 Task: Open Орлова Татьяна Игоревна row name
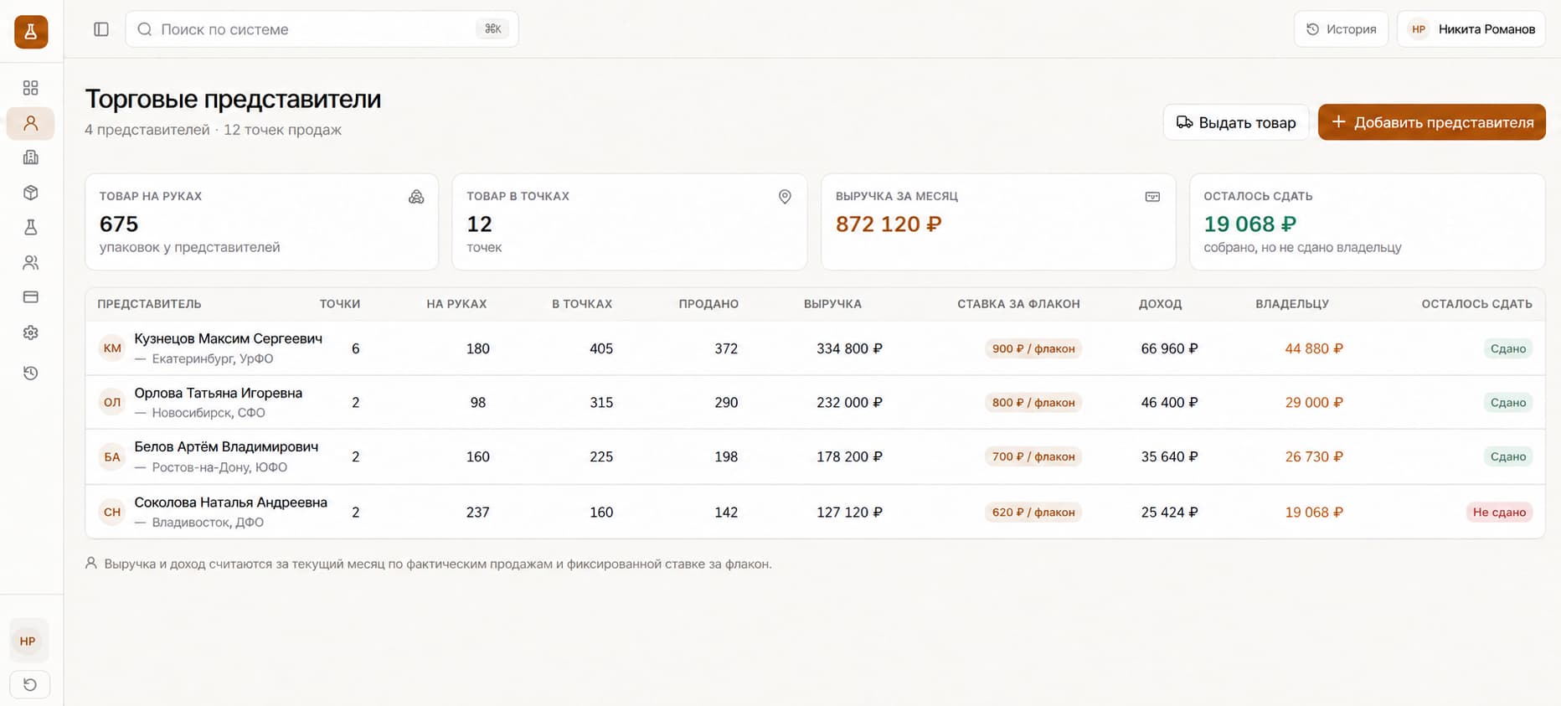(219, 393)
